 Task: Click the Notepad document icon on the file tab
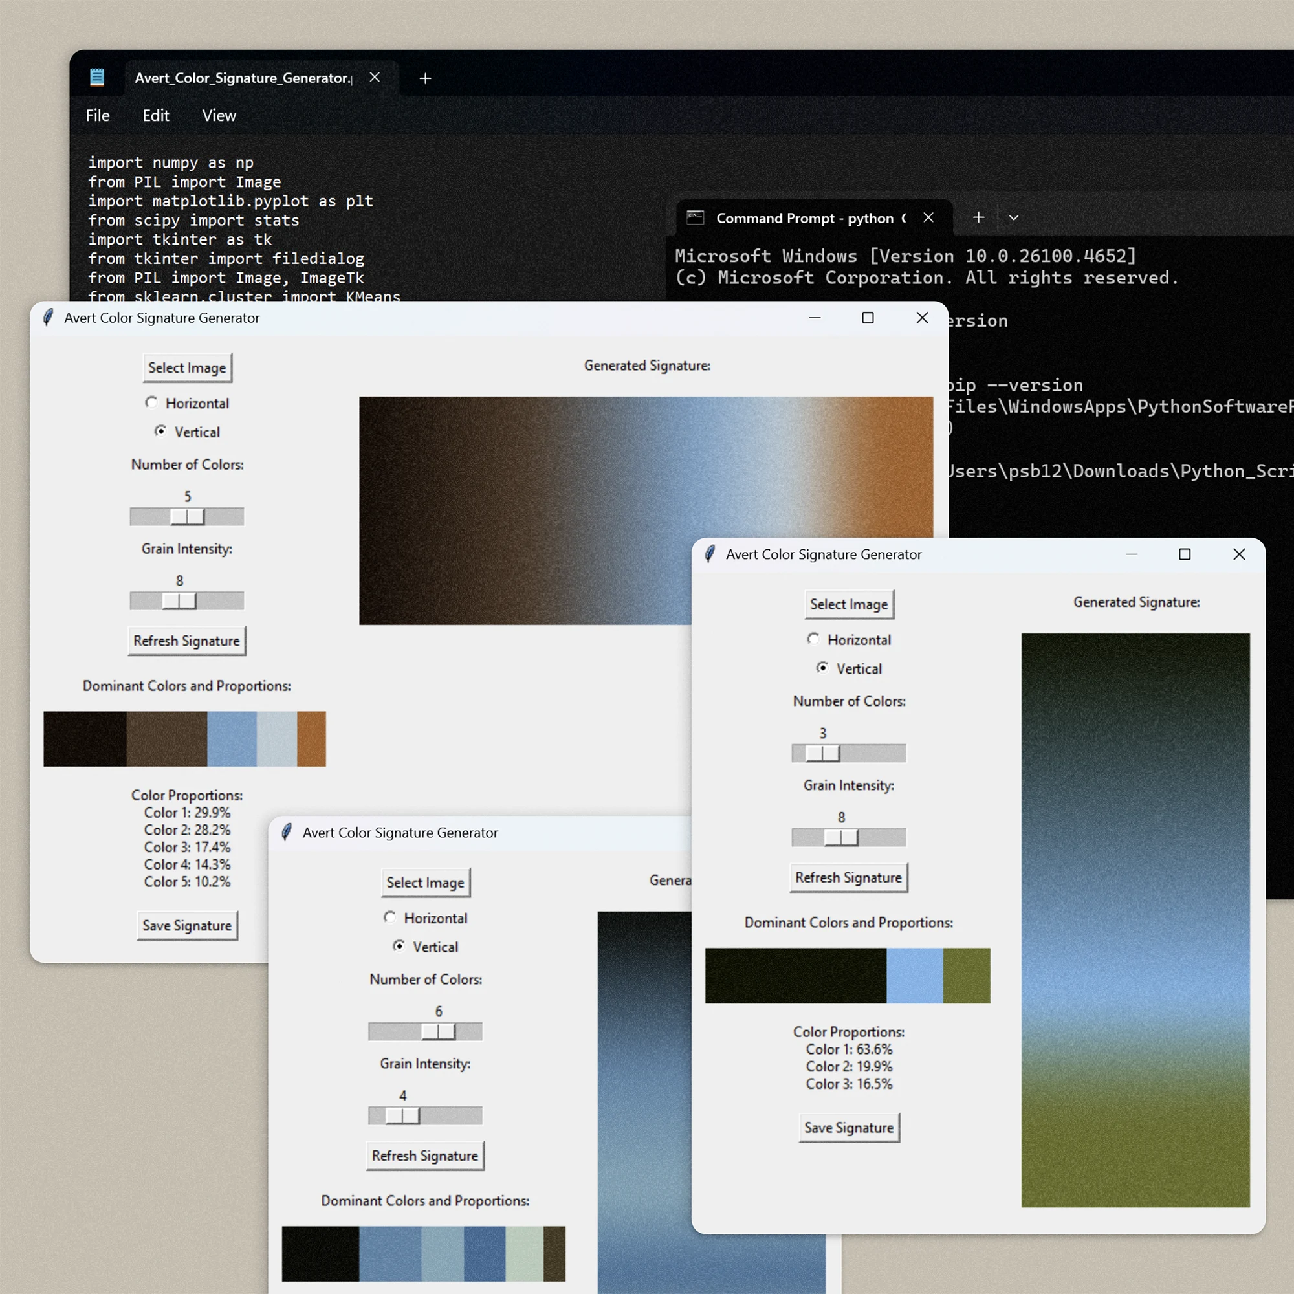98,77
